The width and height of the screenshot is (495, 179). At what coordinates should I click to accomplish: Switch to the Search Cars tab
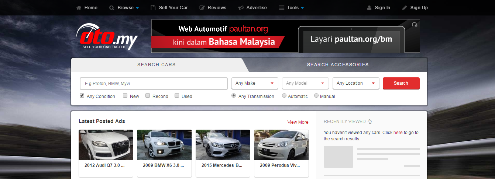click(157, 65)
